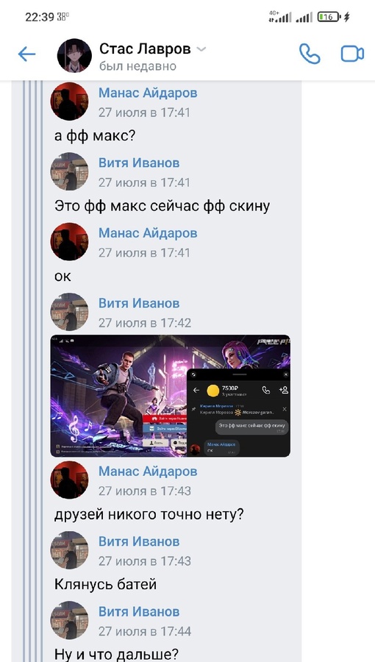Image resolution: width=375 pixels, height=662 pixels.
Task: Open Манас Айдаров avatar above 'ок' message
Action: (x=69, y=241)
